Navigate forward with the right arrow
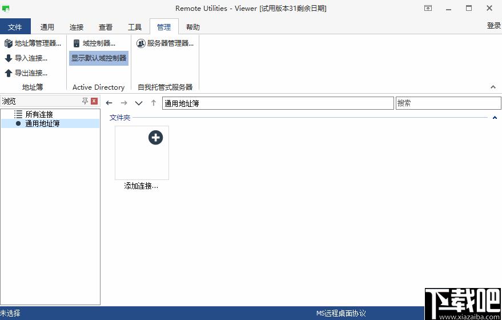 (124, 103)
